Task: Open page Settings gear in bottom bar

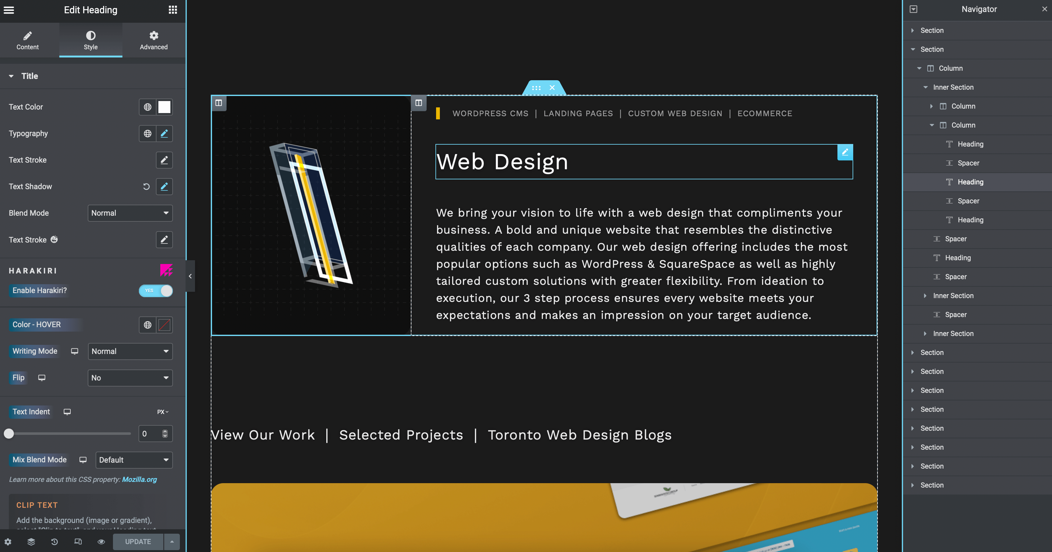Action: [8, 542]
